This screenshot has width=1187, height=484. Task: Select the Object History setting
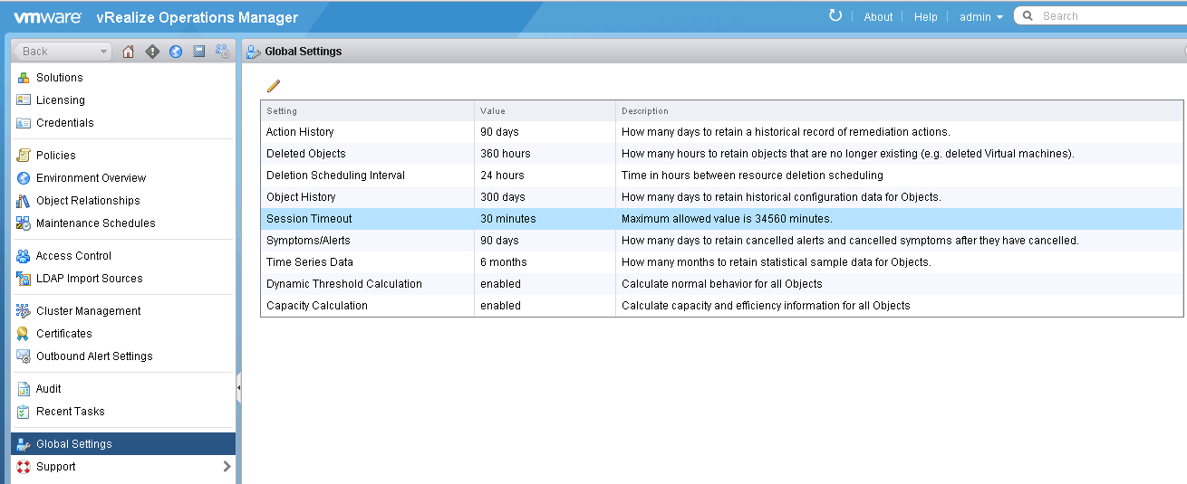tap(722, 197)
